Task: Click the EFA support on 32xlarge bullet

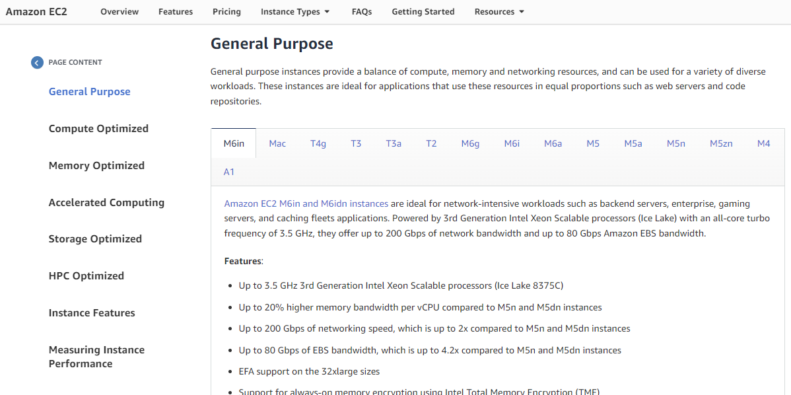Action: [309, 371]
